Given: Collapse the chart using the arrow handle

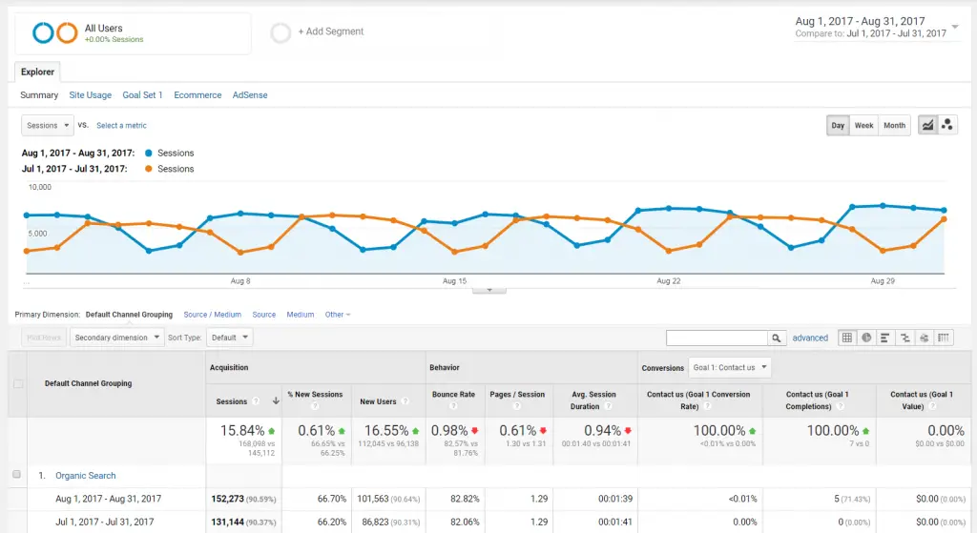Looking at the screenshot, I should [489, 290].
